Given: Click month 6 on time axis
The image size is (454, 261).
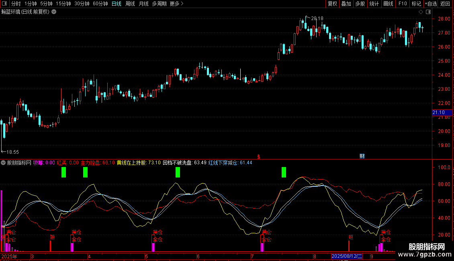Looking at the screenshot, I should point(198,256).
